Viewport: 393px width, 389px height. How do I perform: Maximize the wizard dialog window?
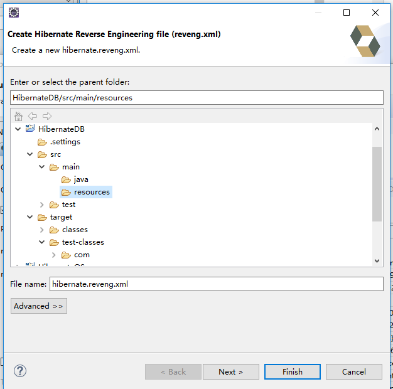tap(347, 13)
